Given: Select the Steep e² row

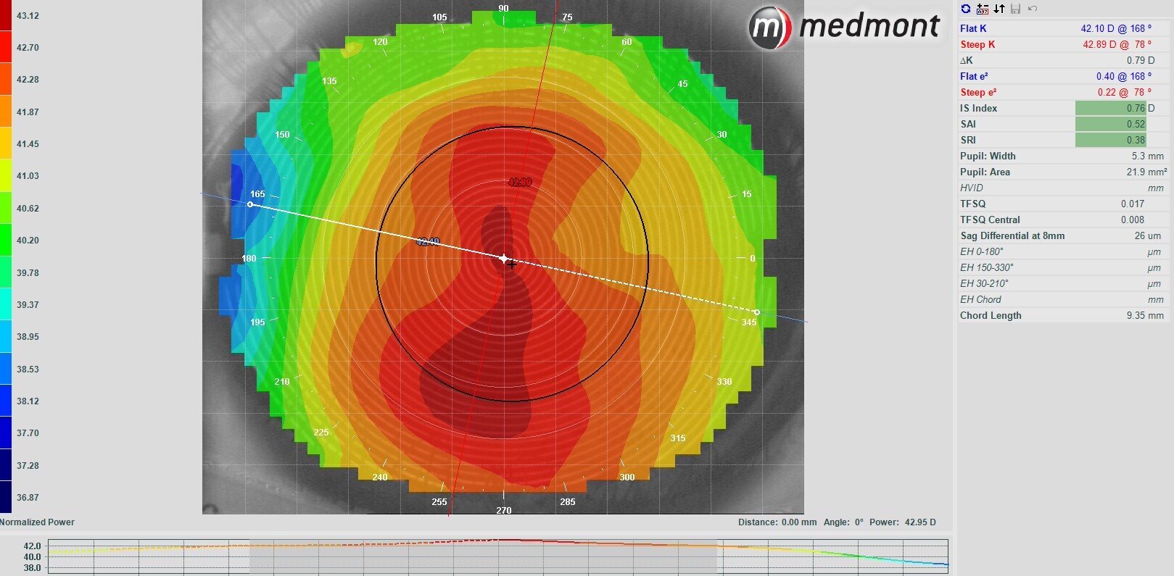Looking at the screenshot, I should pyautogui.click(x=1063, y=92).
